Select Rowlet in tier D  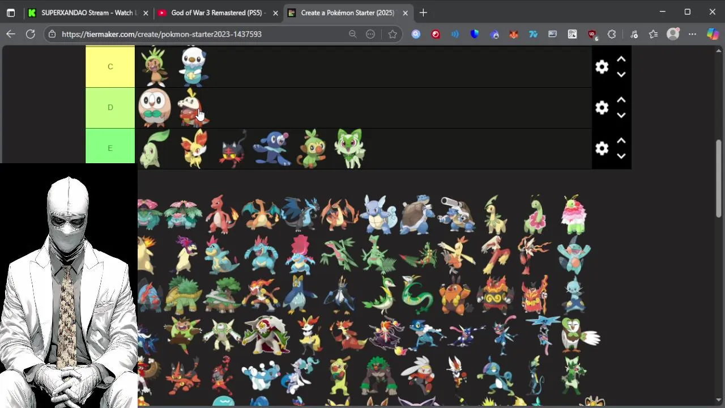click(x=154, y=108)
